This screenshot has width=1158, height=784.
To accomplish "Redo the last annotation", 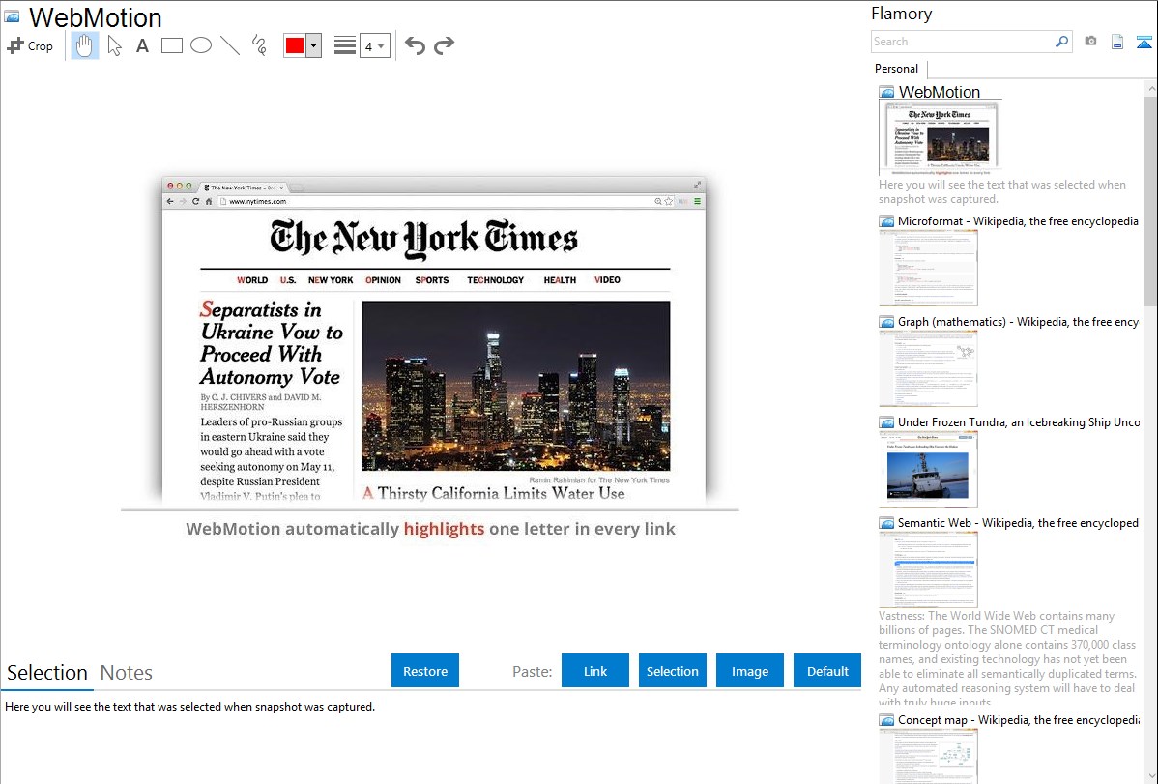I will tap(444, 45).
